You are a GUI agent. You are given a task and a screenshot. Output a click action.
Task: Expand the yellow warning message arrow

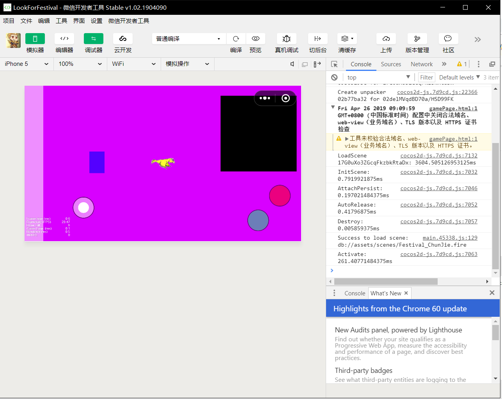click(347, 139)
